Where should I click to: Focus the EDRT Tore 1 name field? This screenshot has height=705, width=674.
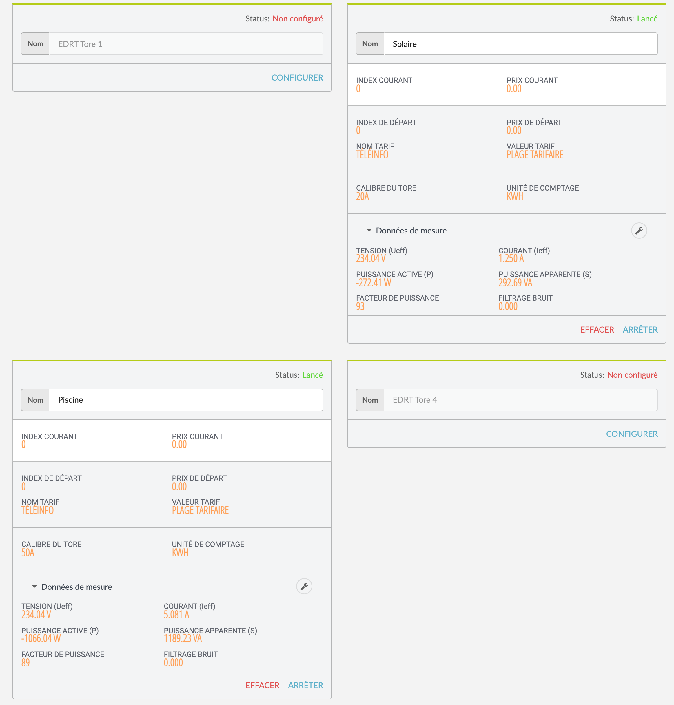186,44
